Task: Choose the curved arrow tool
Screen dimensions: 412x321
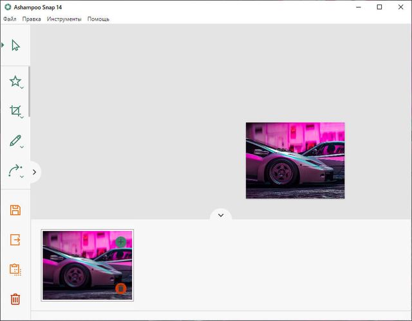Action: pos(15,171)
